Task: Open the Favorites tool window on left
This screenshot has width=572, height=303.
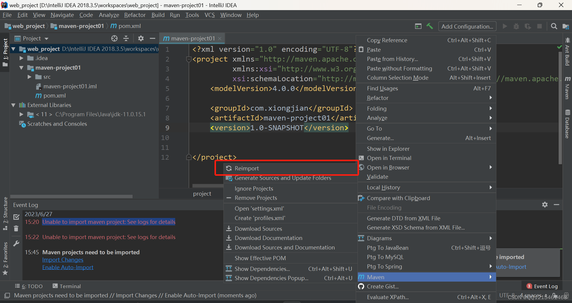Action: 5,259
